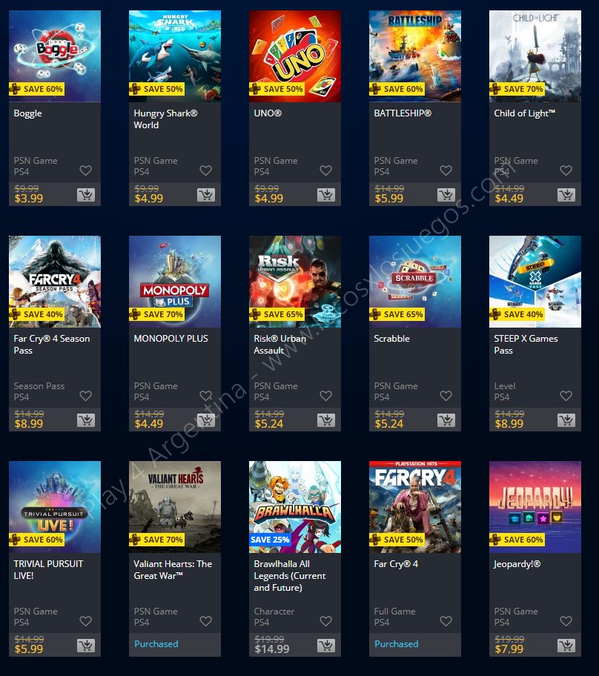Add Scrabble to the shopping cart
Viewport: 599px width, 676px height.
point(446,420)
